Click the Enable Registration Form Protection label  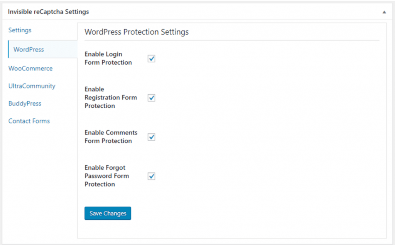pyautogui.click(x=111, y=97)
